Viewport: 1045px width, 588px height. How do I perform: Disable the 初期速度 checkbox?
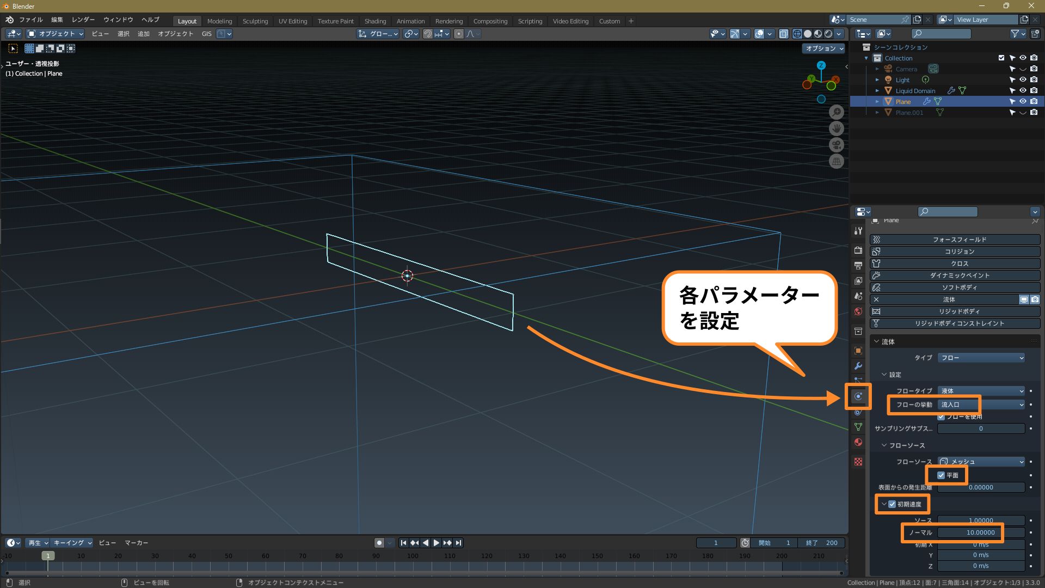tap(892, 504)
